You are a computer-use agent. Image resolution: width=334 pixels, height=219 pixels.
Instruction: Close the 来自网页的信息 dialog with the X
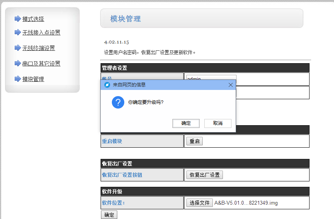tap(230, 85)
